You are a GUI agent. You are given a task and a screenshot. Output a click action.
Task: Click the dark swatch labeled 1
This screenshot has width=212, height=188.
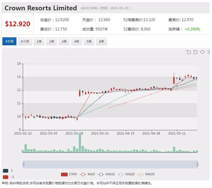[x=6, y=171]
